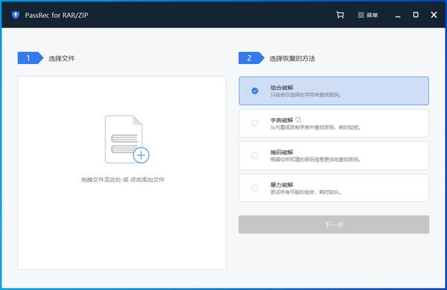Click the 字典破解 description text
The image size is (447, 290).
coord(315,127)
